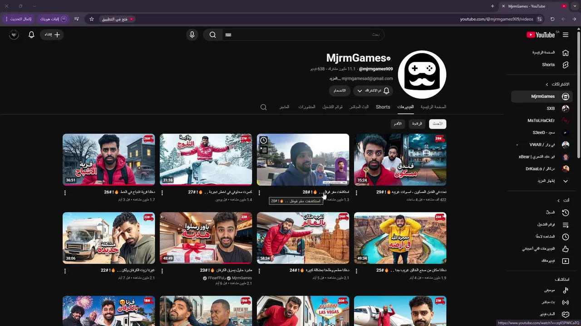
Task: Reload the page in browser toolbar
Action: [x=552, y=19]
